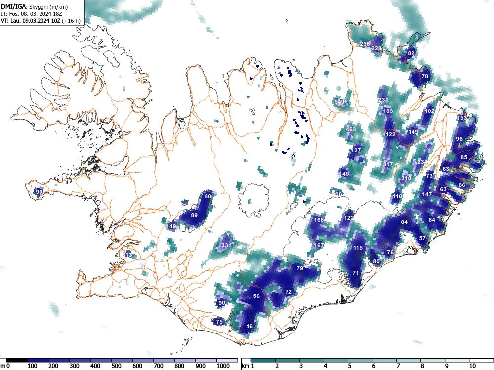Click the visibility value 127
This screenshot has height=370, width=494.
[356, 150]
